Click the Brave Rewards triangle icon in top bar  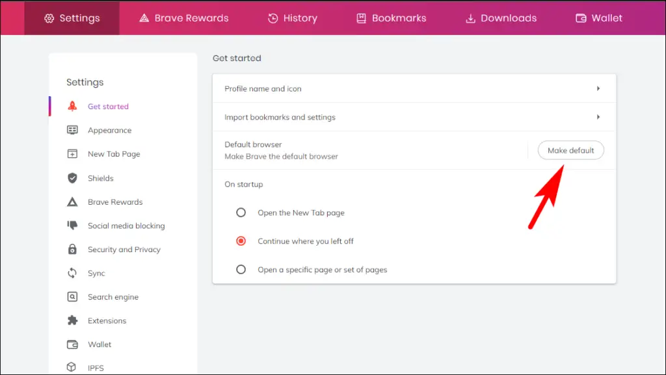[x=144, y=18]
